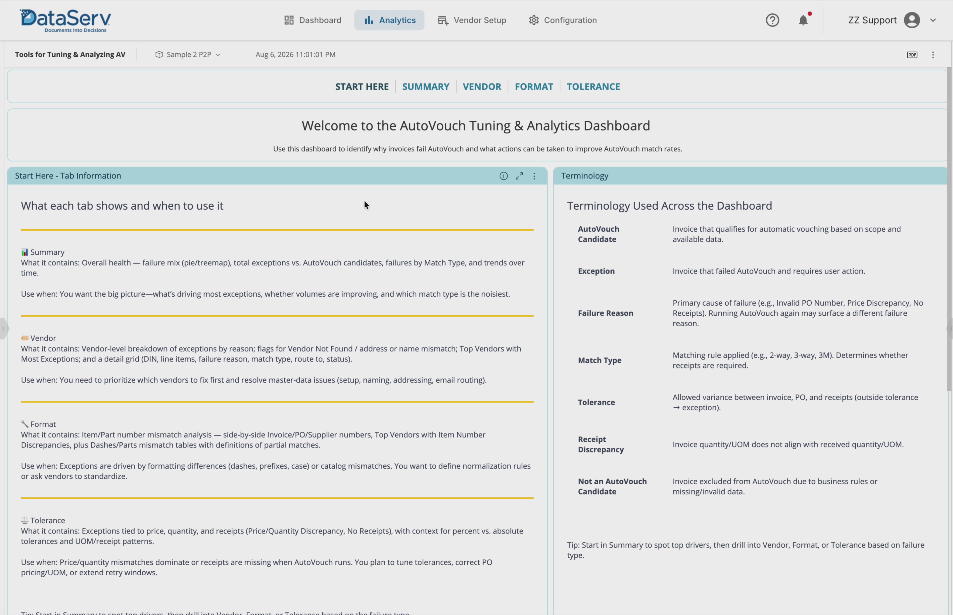Click the DataServ logo

click(x=66, y=20)
